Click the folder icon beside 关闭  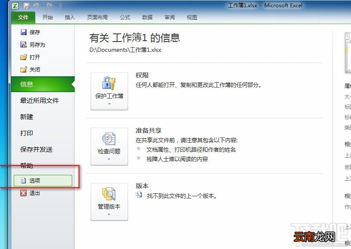[x=24, y=70]
